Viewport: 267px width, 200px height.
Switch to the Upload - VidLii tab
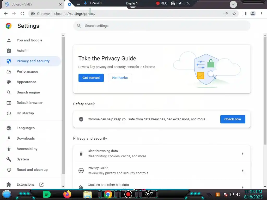[32, 4]
